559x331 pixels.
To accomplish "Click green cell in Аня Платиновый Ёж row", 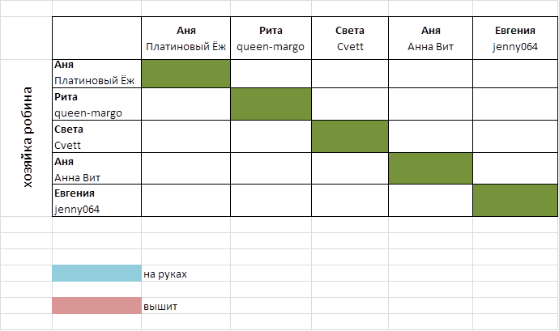I will 186,73.
